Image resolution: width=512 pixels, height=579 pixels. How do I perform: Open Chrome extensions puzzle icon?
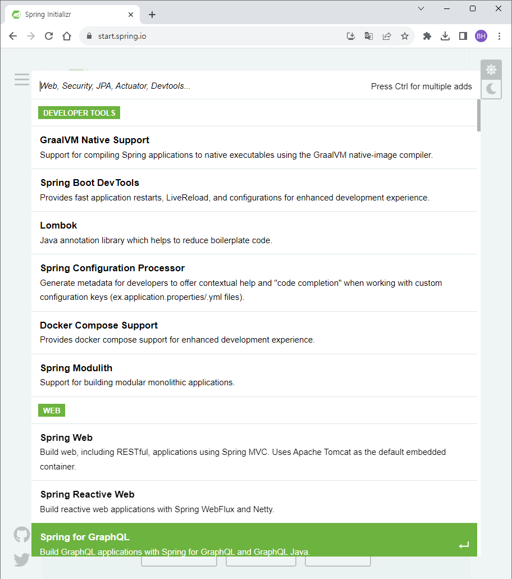(x=427, y=36)
